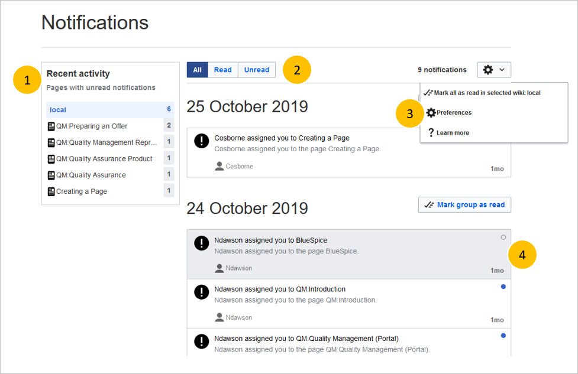Screen dimensions: 578x374
Task: Click page icon next to QM:Quality Assurance row
Action: 51,175
